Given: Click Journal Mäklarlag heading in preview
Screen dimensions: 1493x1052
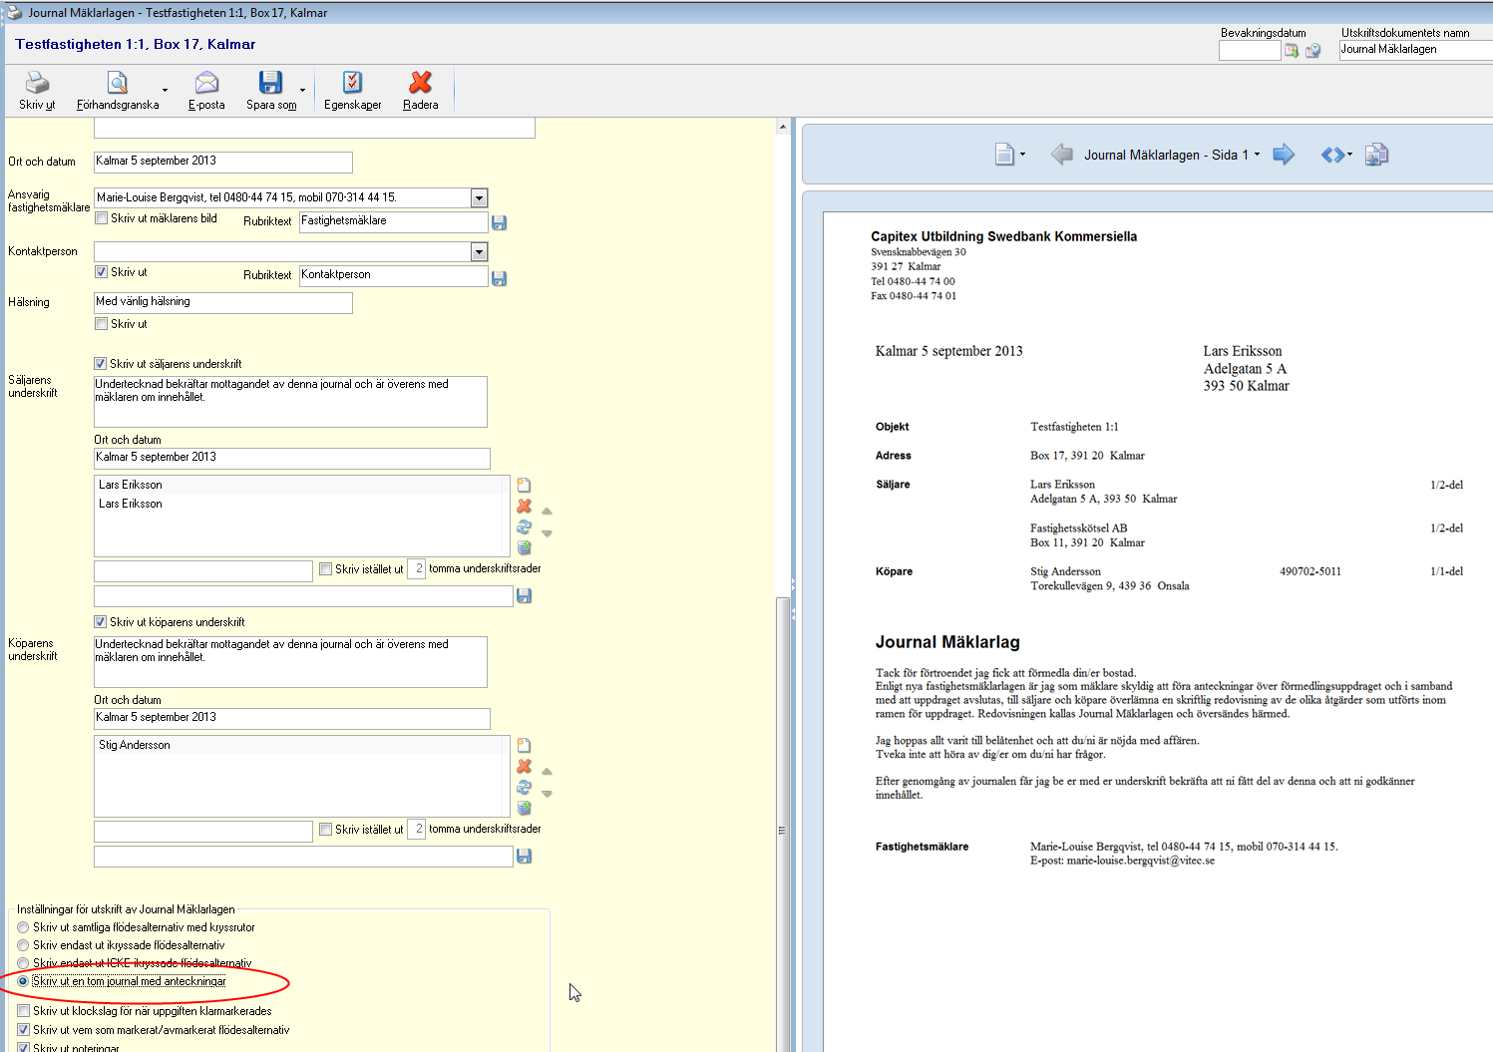Looking at the screenshot, I should (947, 642).
